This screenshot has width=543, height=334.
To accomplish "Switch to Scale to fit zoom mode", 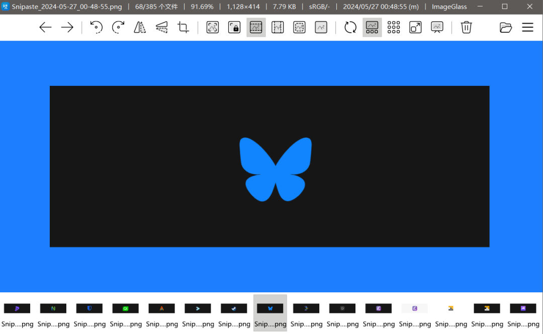I will click(x=299, y=27).
